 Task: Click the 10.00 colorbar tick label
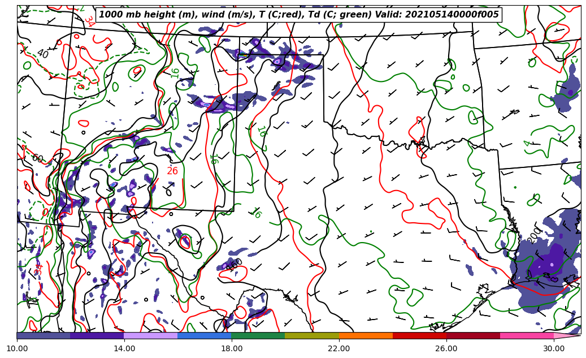pyautogui.click(x=17, y=349)
